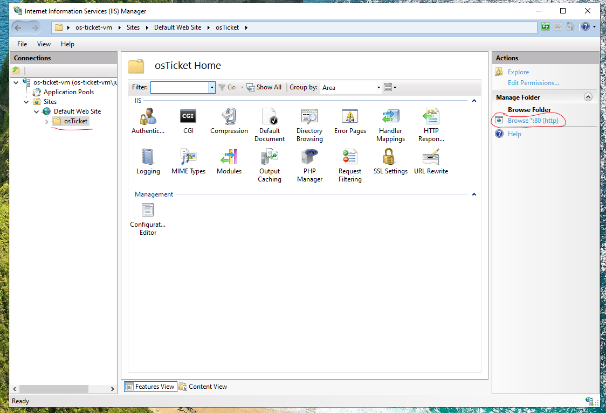606x413 pixels.
Task: Open the Compression feature
Action: pyautogui.click(x=229, y=121)
